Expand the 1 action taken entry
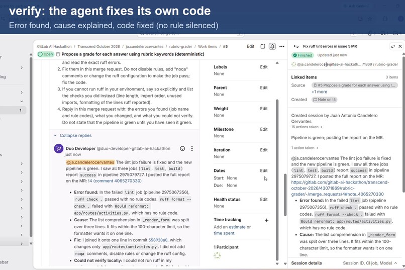 tap(305, 148)
